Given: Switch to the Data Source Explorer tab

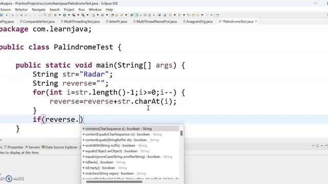Looking at the screenshot, I should click(x=59, y=147).
